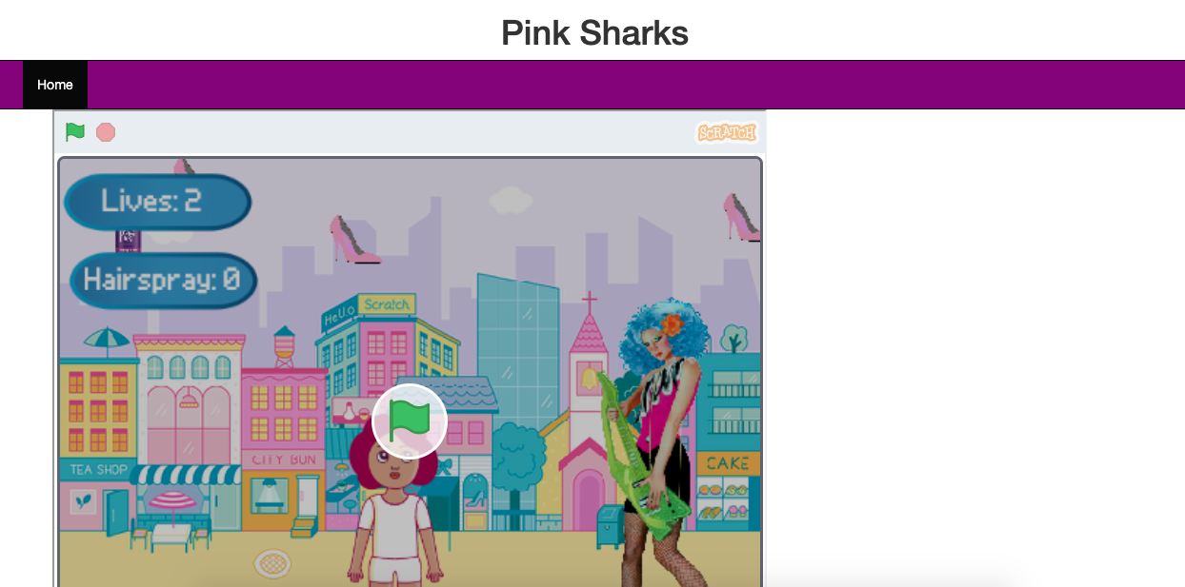Click the pink high heel at the right edge
1185x587 pixels.
point(741,217)
